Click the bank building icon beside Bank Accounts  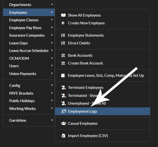[x=63, y=55]
